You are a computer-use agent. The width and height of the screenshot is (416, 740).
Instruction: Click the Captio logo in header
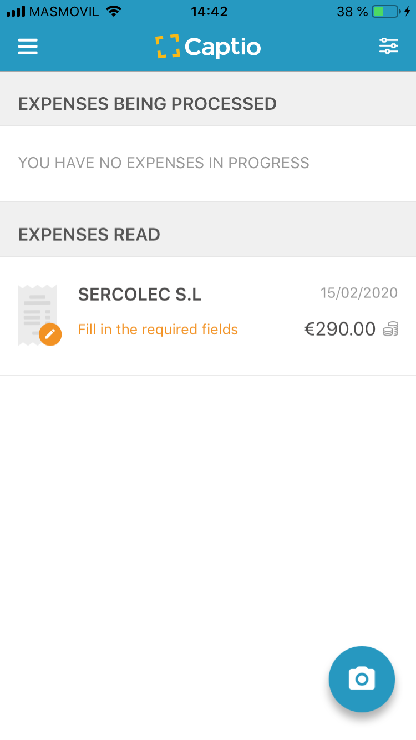tap(208, 47)
